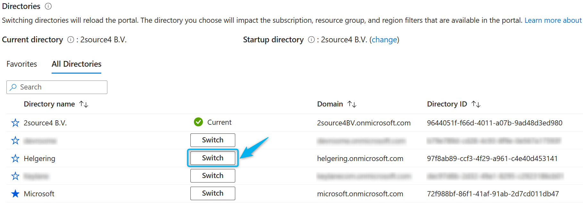Click the 2source4BV.onmicrosoft.com domain cell
Viewport: 583px width, 204px height.
(x=364, y=123)
